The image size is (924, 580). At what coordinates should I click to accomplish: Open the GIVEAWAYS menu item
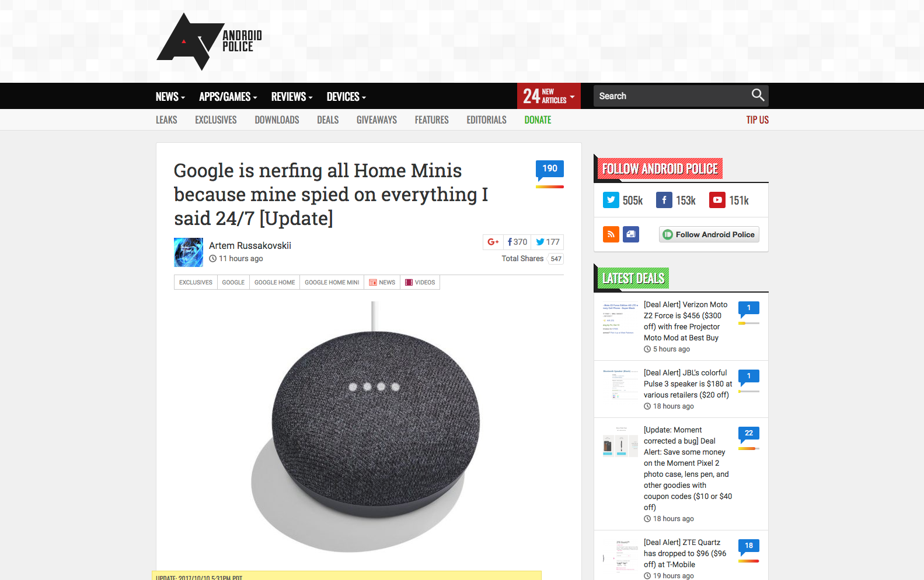click(x=376, y=120)
